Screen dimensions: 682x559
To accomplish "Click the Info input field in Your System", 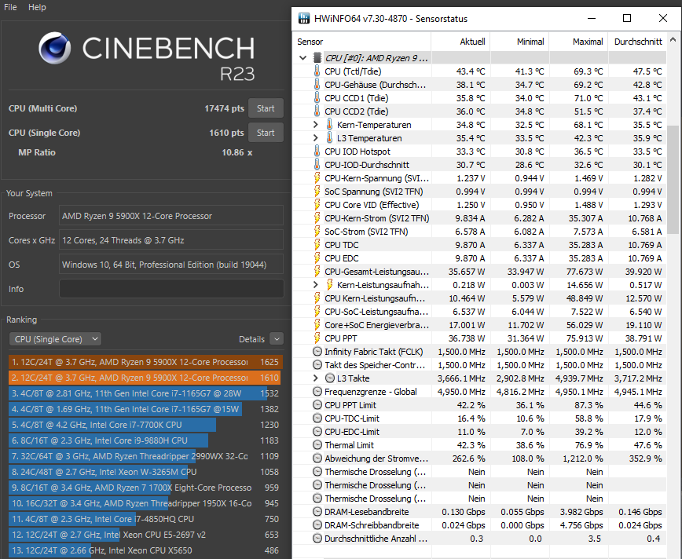I will [x=171, y=289].
